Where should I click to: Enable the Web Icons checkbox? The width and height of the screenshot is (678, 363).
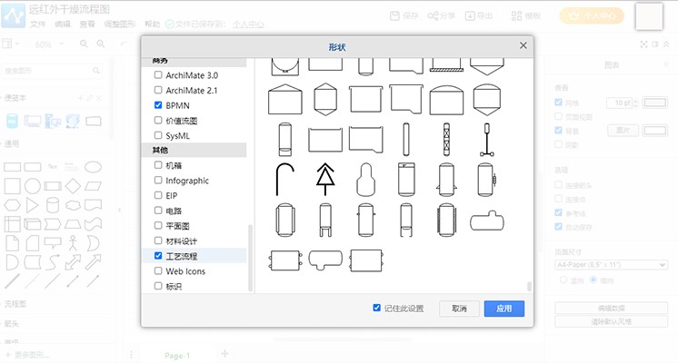coord(158,270)
